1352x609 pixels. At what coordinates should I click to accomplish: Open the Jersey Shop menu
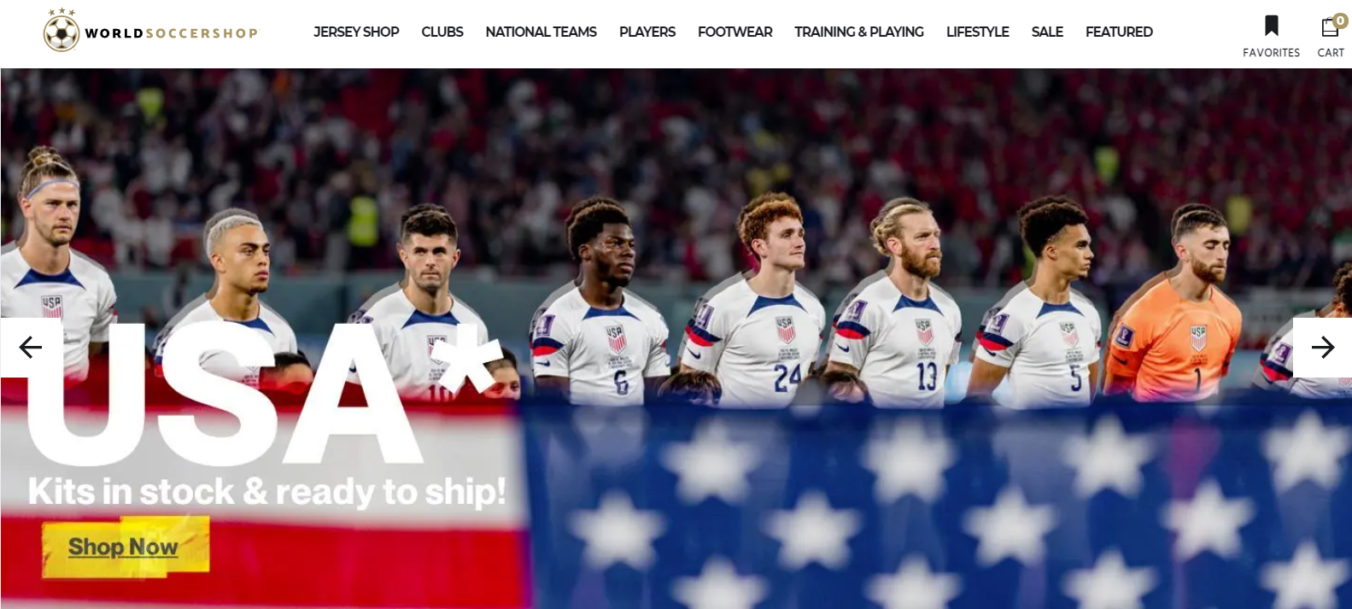356,32
